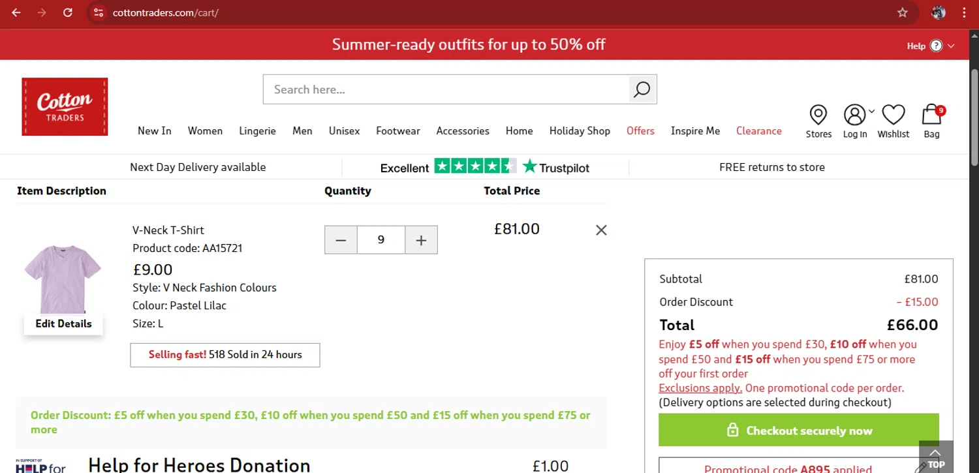This screenshot has height=473, width=979.
Task: Click the magnifying glass search button
Action: 642,89
